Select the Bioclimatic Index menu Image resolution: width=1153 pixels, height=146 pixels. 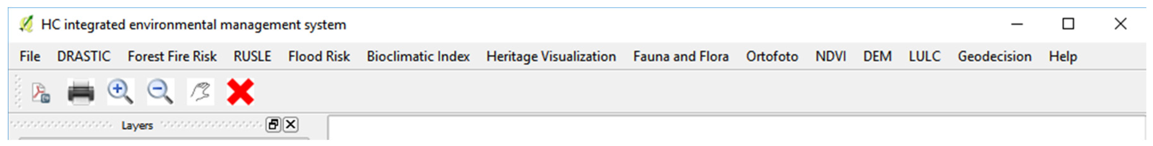(418, 57)
